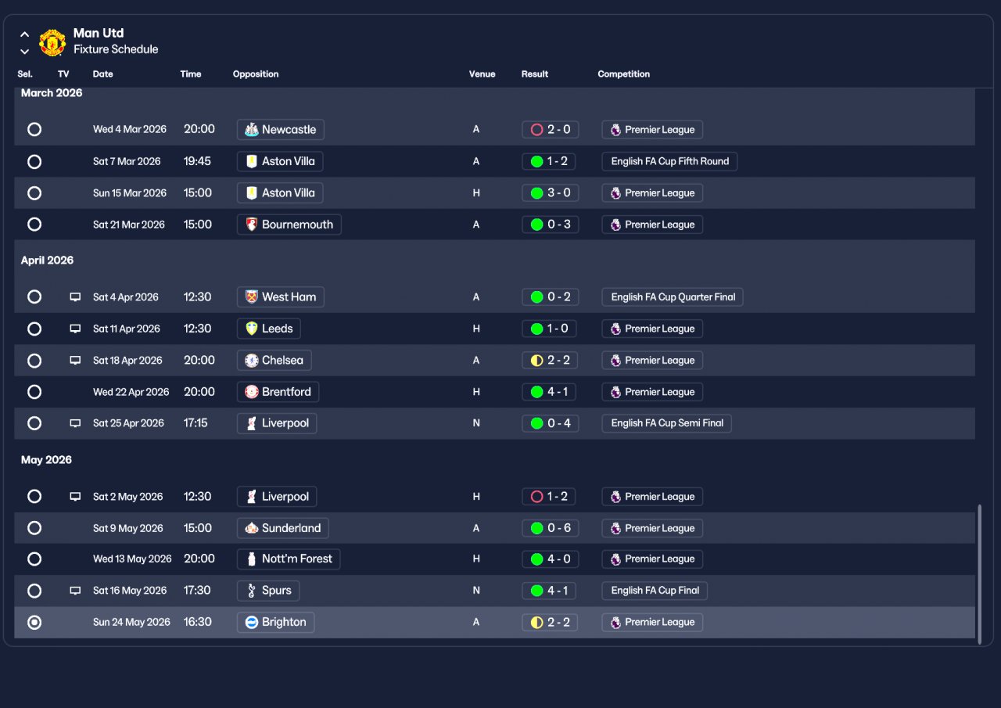The width and height of the screenshot is (1001, 708).
Task: Click the Leeds club badge icon
Action: (x=251, y=329)
